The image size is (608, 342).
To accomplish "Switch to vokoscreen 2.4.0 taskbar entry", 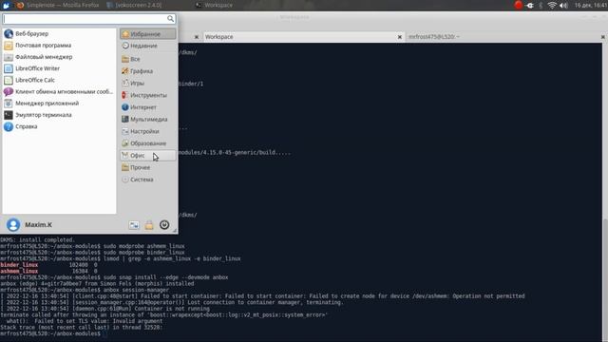I will pos(134,5).
